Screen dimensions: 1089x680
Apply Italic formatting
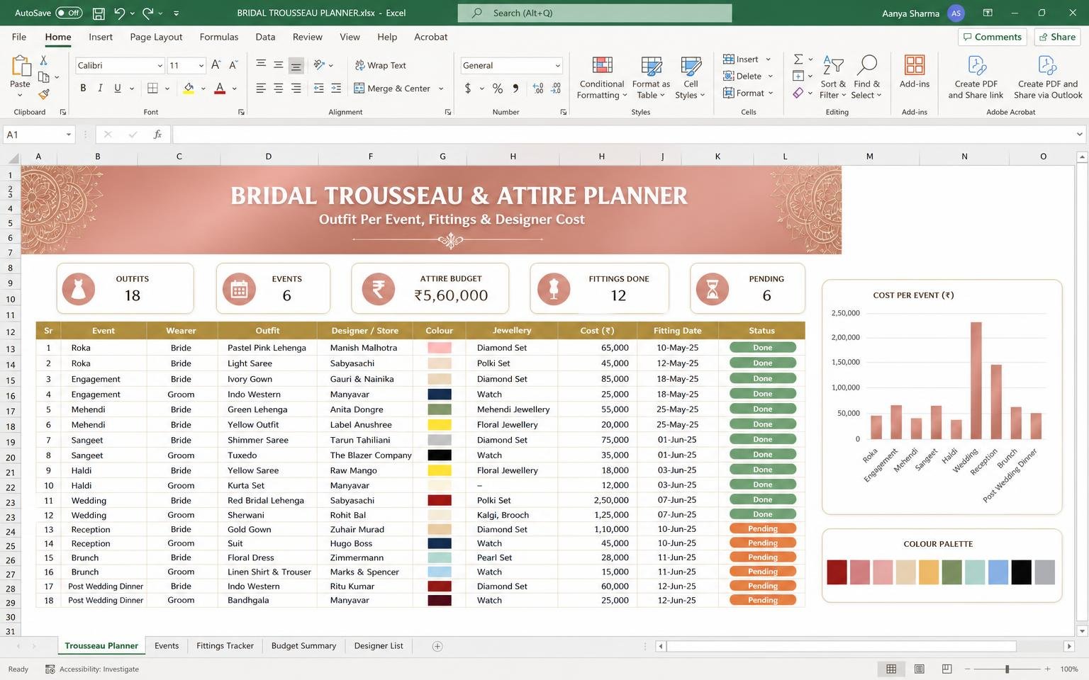tap(100, 89)
